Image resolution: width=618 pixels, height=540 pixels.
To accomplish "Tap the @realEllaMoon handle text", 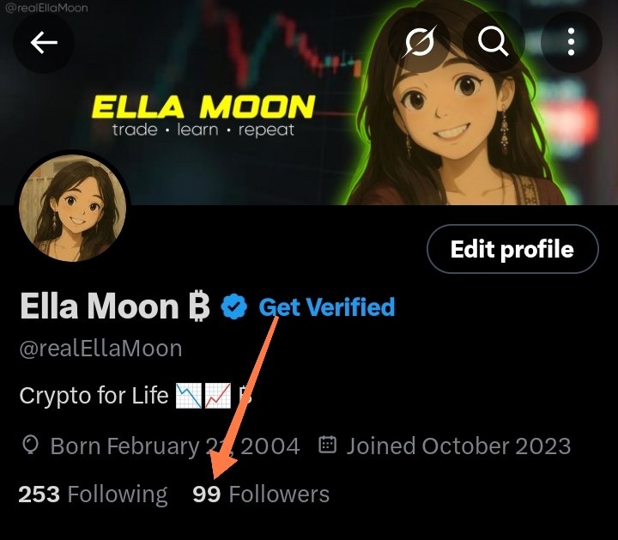I will tap(101, 349).
